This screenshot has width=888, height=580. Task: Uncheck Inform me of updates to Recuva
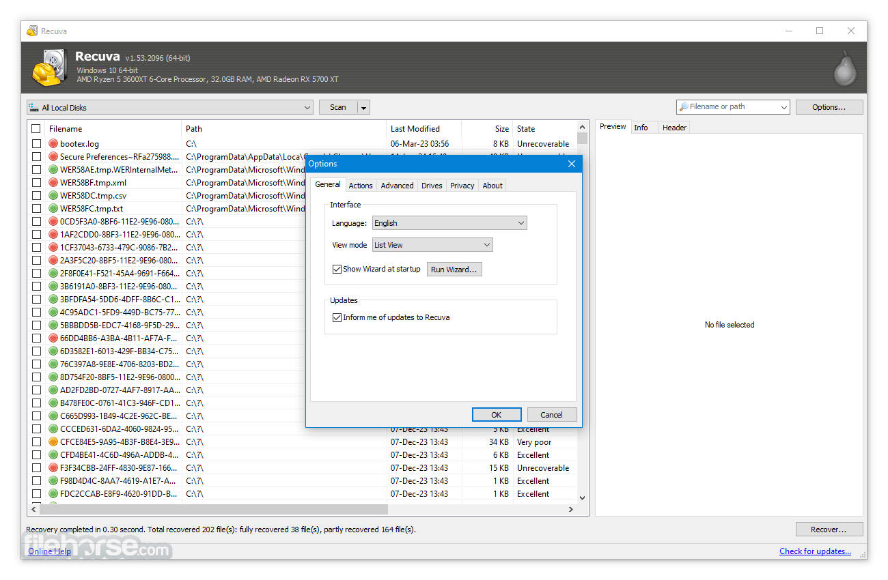[x=337, y=317]
